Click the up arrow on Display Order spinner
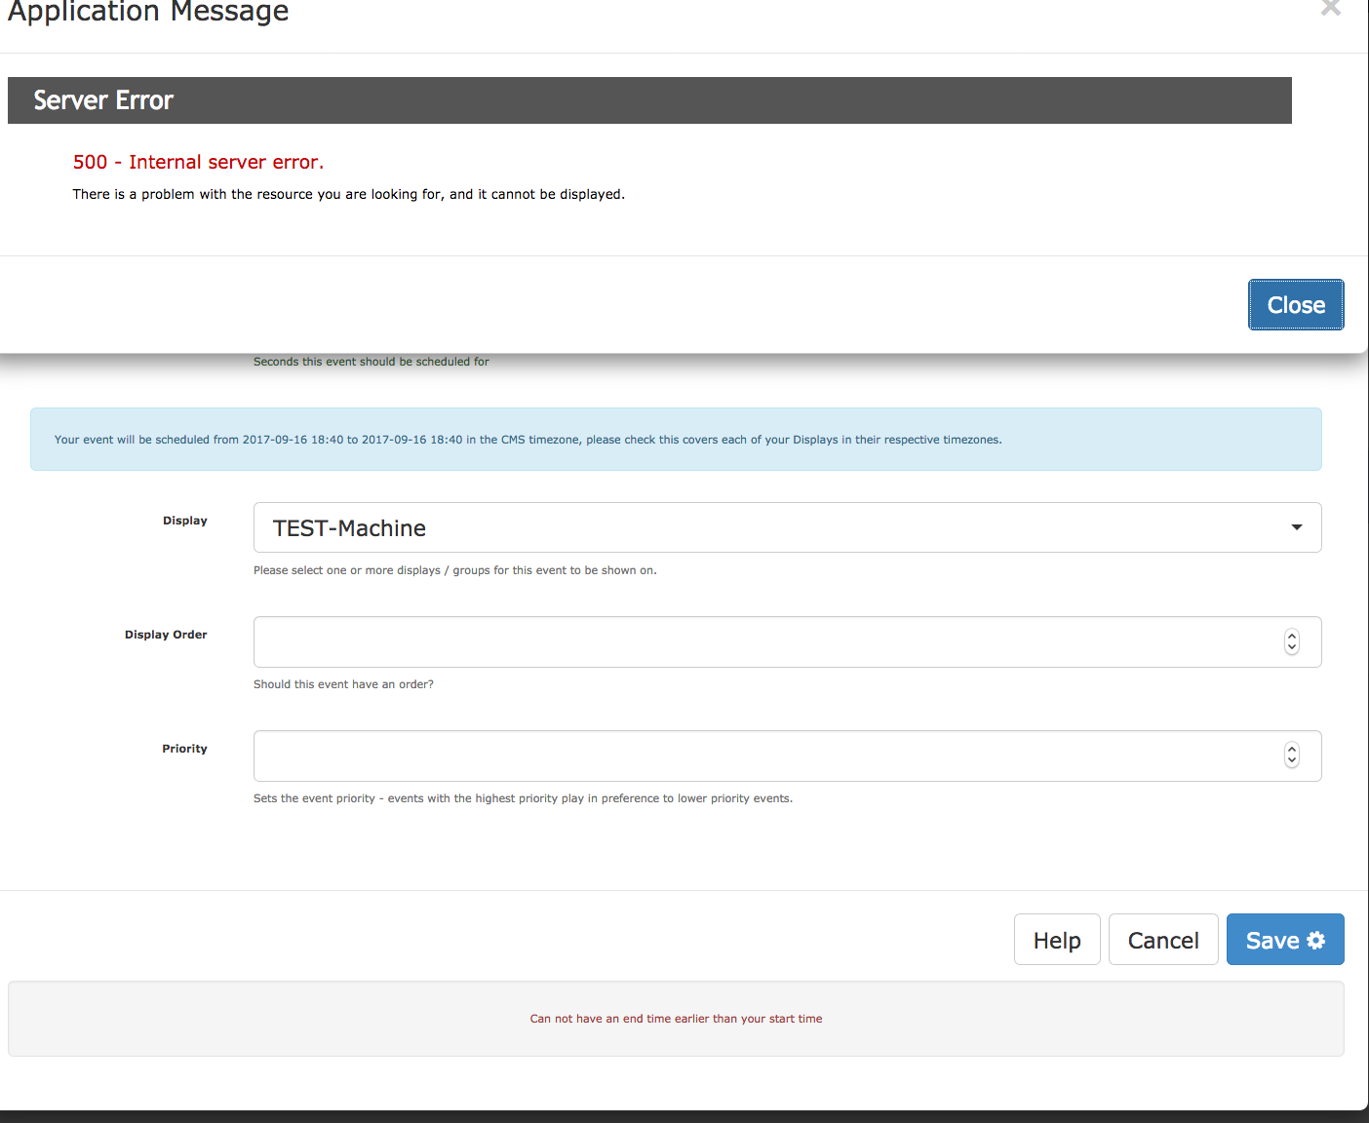Viewport: 1369px width, 1123px height. 1291,636
